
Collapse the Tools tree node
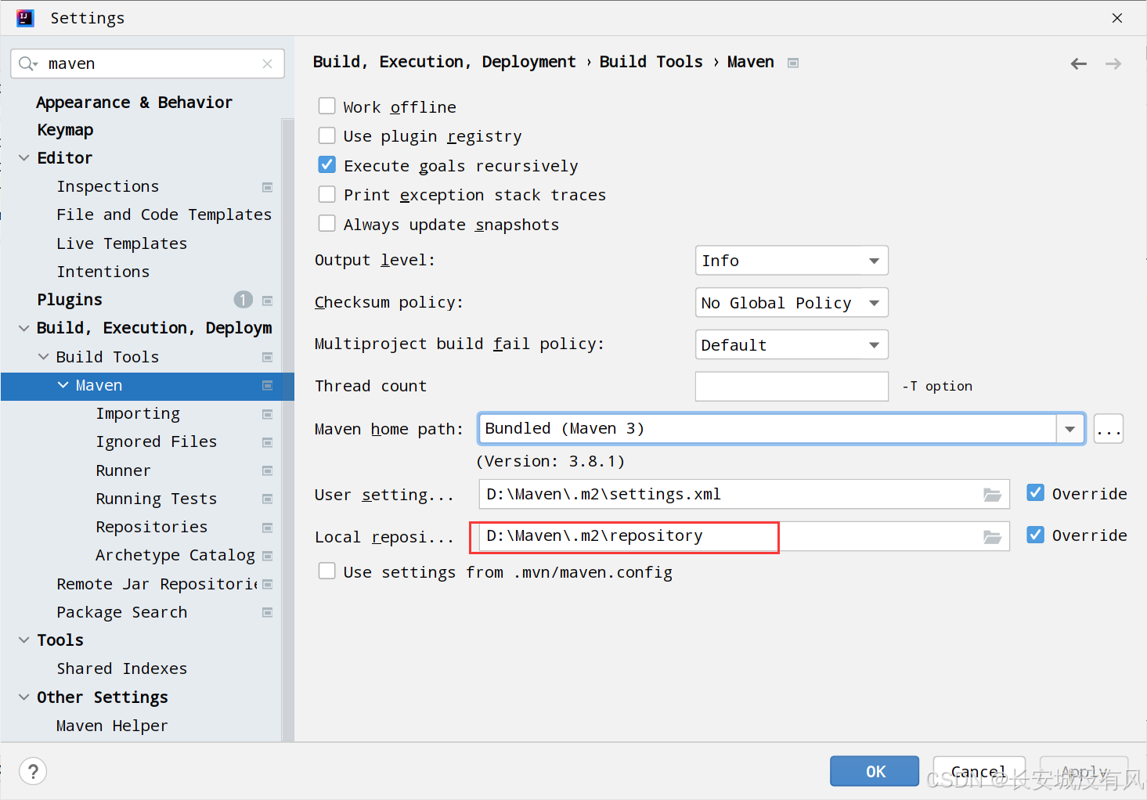tap(24, 640)
